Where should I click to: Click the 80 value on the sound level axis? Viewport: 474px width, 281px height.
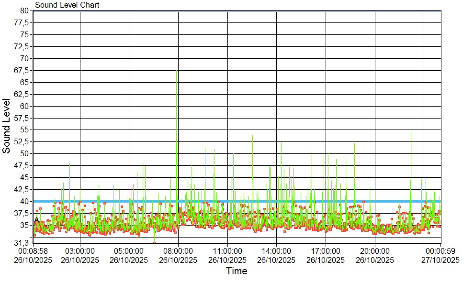point(24,11)
